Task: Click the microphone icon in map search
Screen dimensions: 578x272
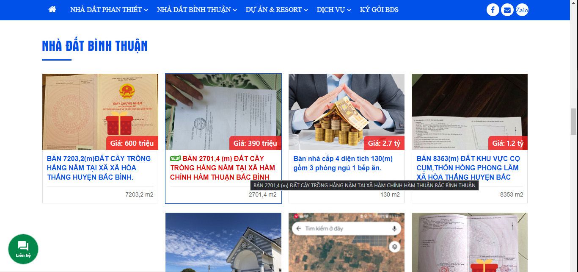Action: [394, 228]
